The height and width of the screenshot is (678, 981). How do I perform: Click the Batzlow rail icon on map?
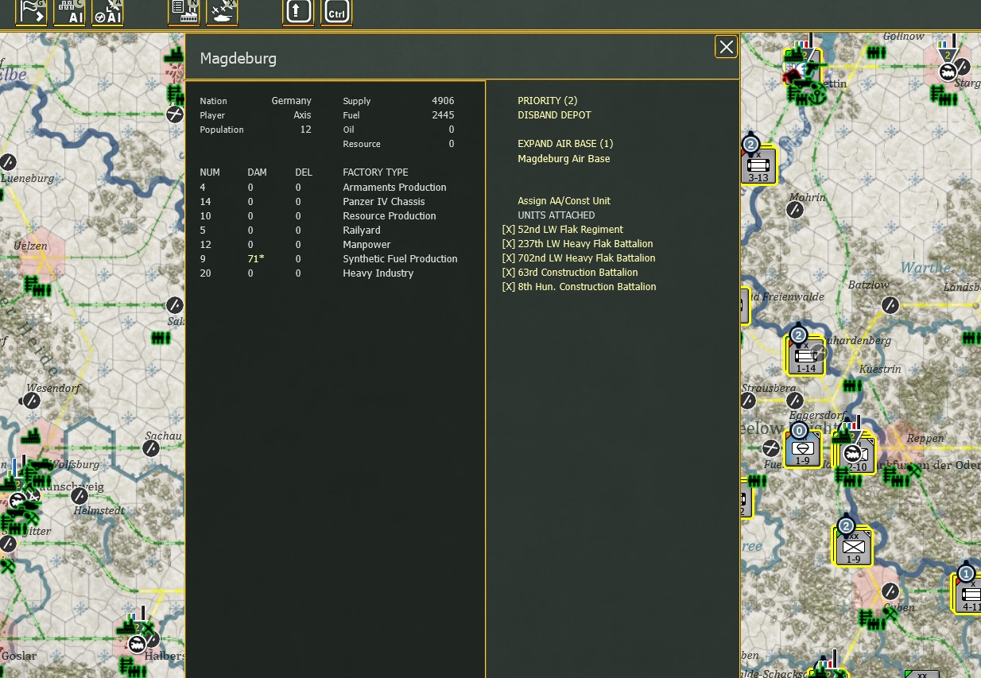[x=891, y=304]
